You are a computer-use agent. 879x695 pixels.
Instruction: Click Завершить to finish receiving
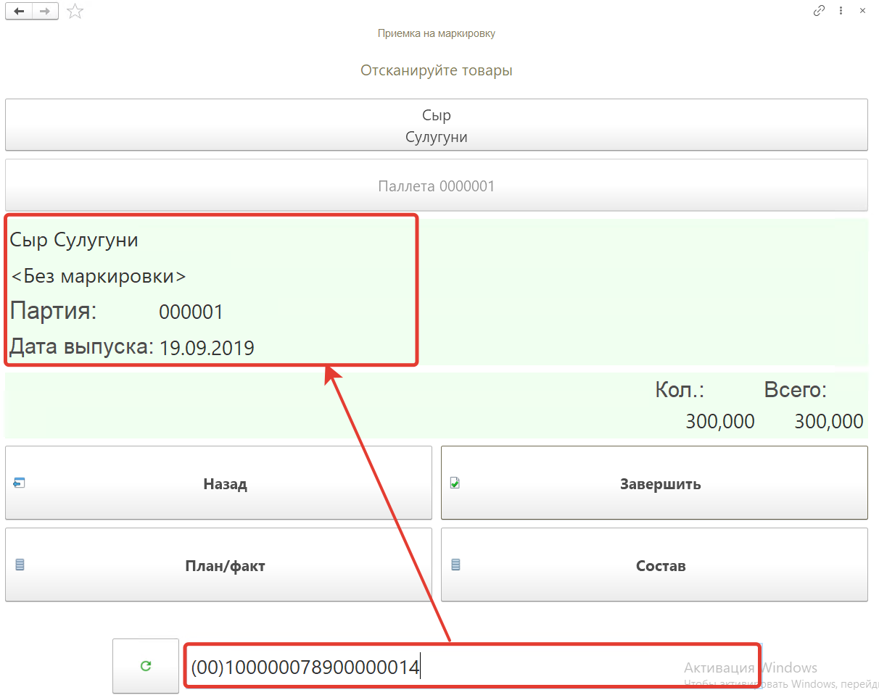pos(654,483)
